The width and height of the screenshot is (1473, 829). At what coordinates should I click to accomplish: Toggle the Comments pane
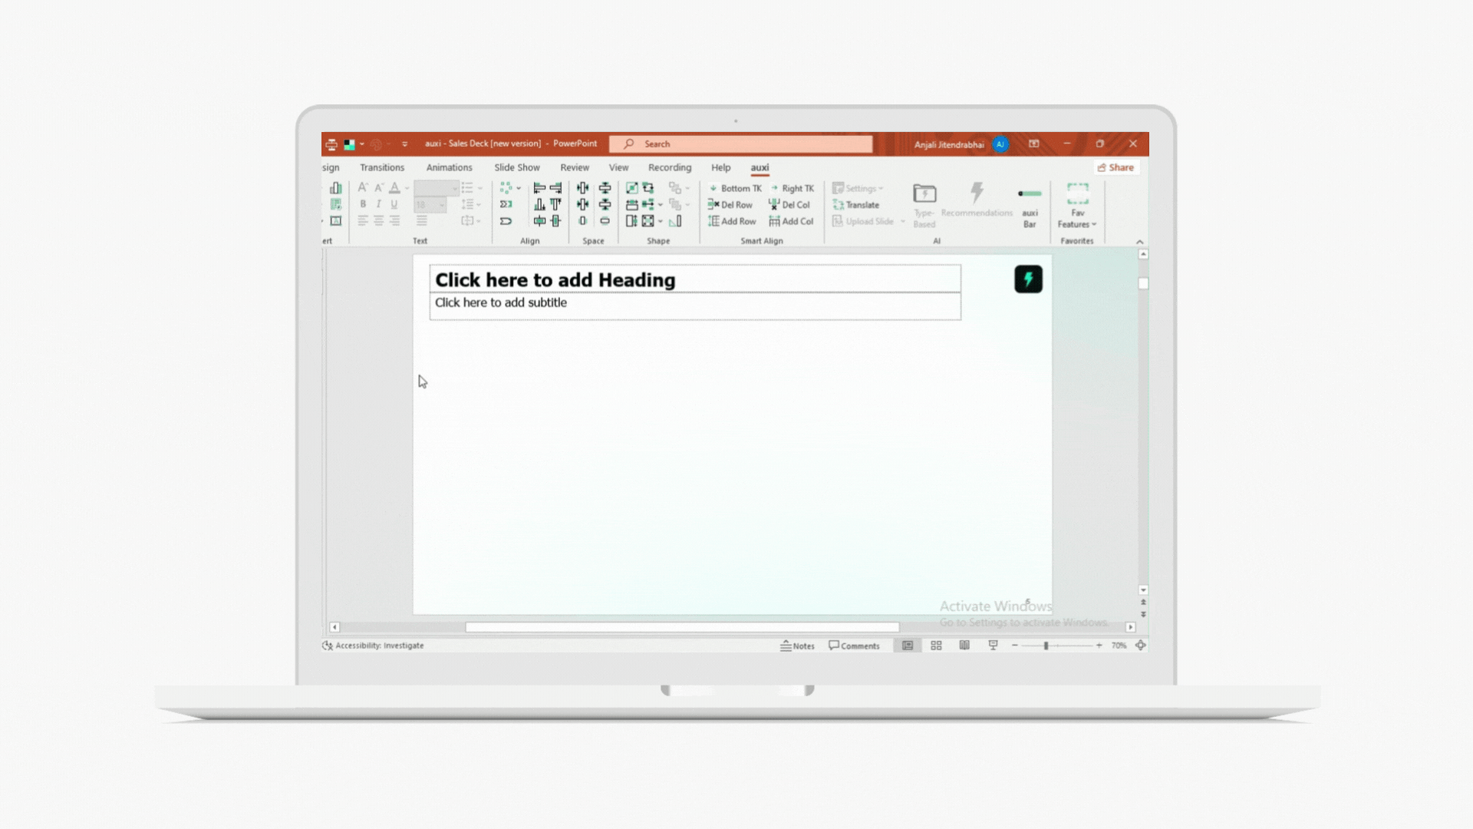point(854,646)
